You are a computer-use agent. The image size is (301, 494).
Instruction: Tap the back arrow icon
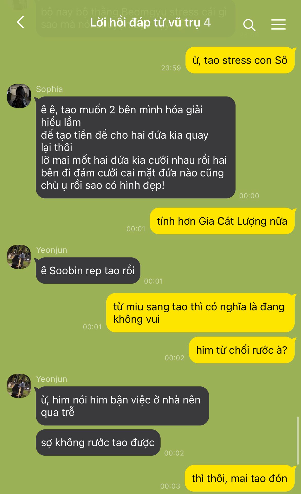click(x=21, y=22)
